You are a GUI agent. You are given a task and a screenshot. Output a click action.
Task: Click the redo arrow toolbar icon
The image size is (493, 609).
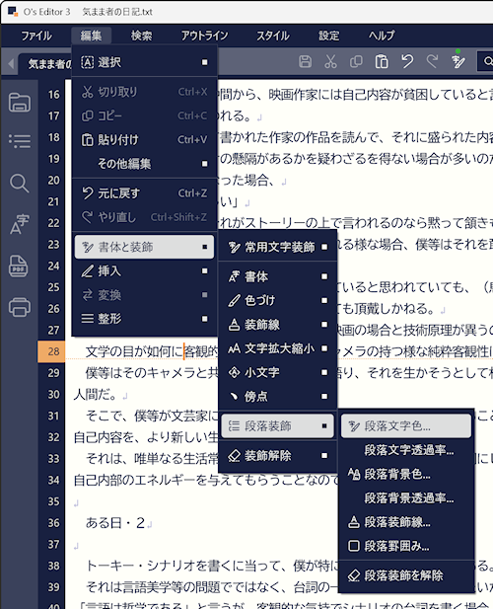(432, 61)
